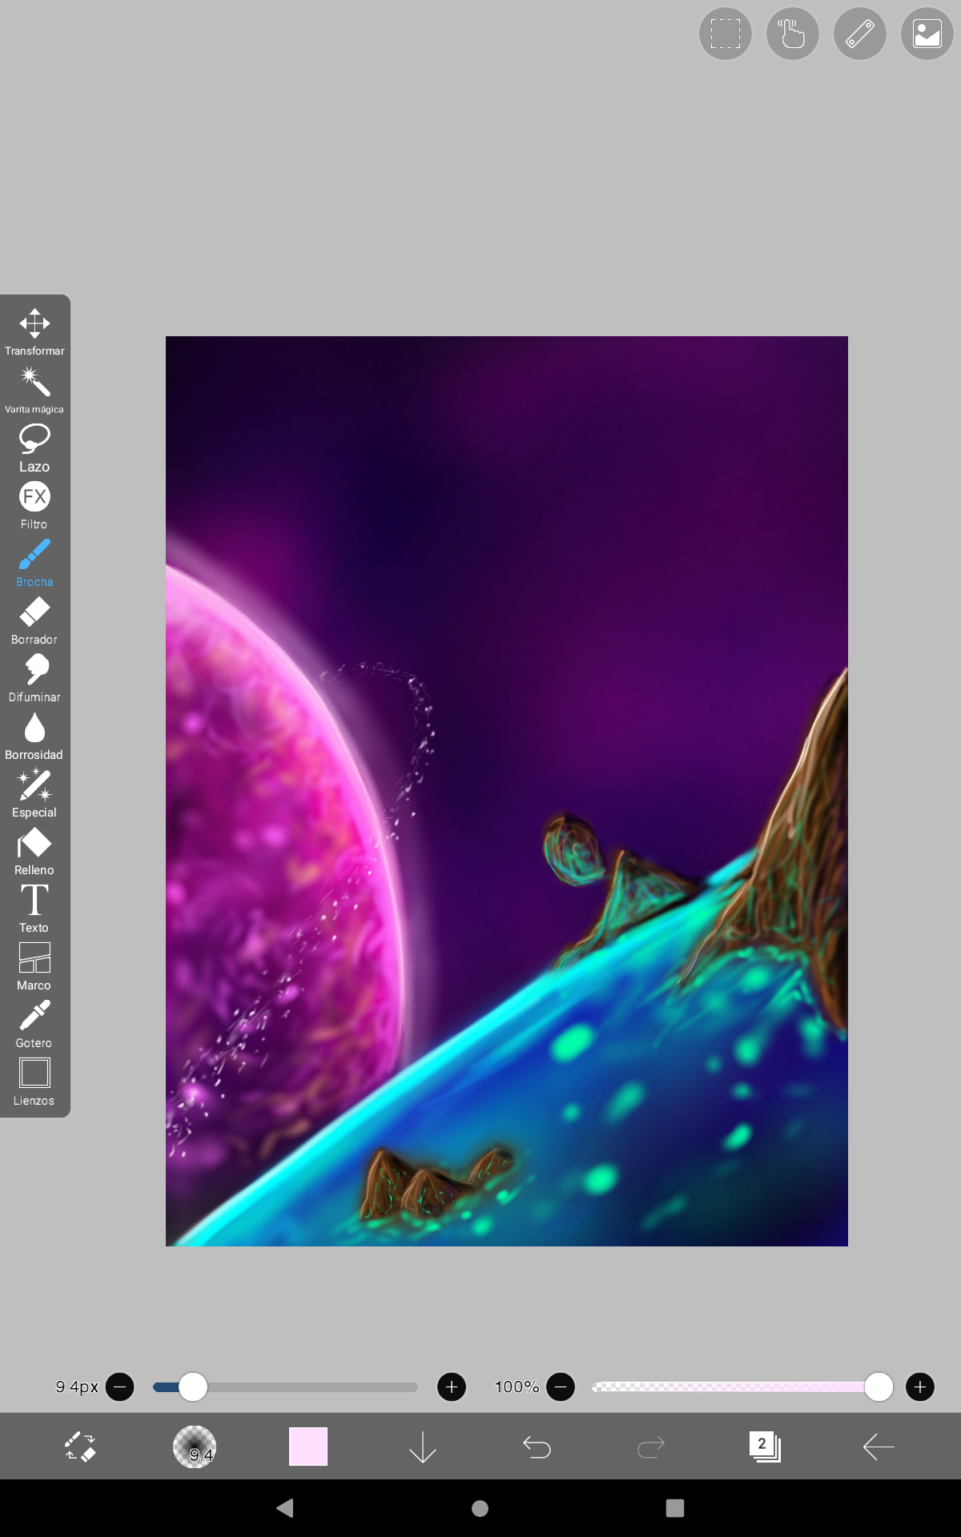Choose the Relleno fill tool

34,851
